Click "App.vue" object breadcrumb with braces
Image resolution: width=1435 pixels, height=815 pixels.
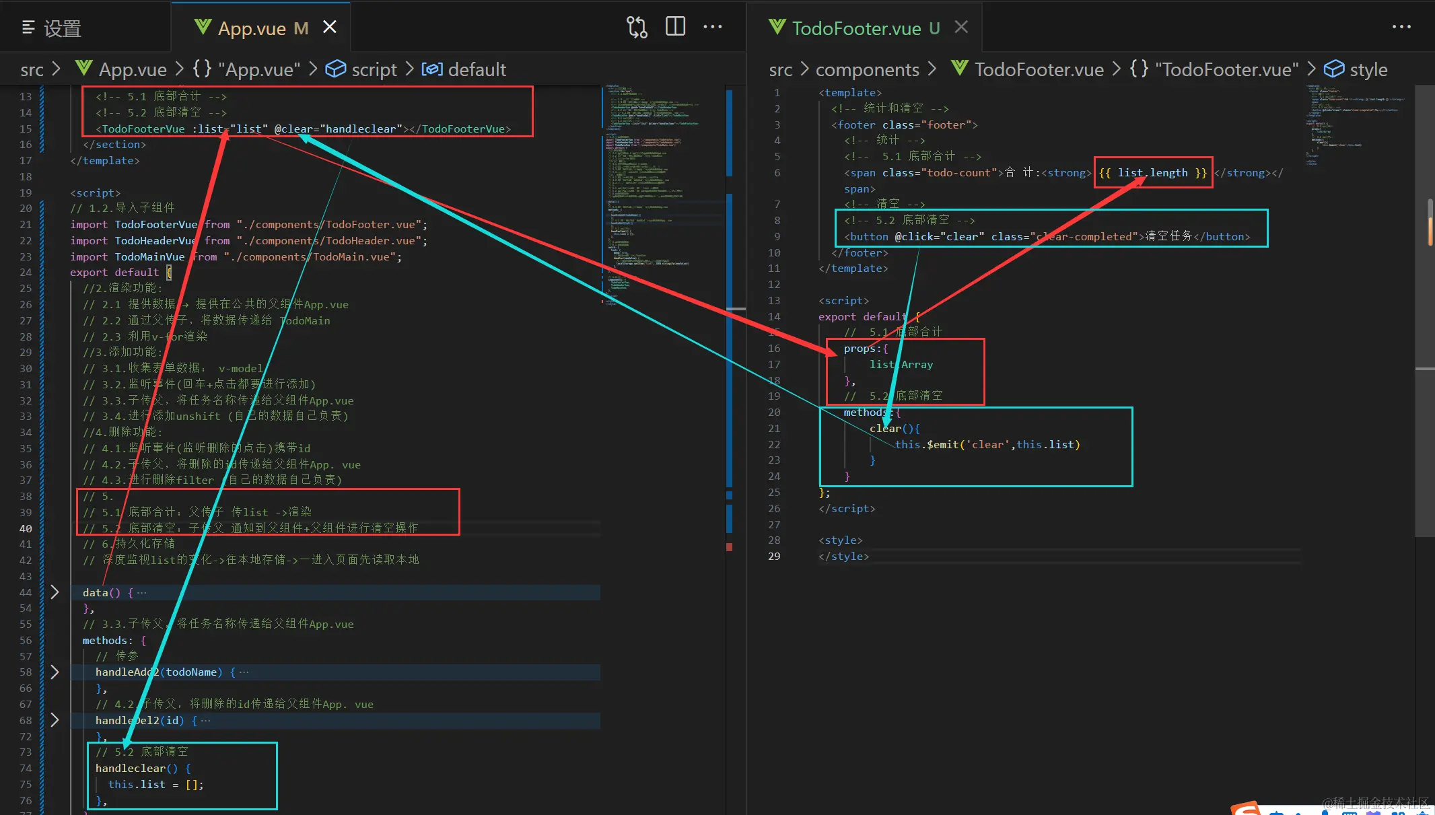247,69
